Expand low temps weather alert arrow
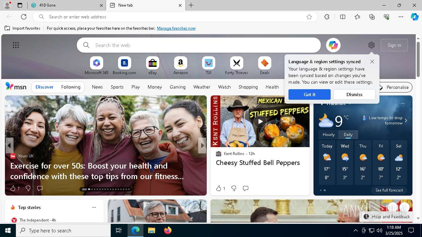Viewport: 422px width, 237px height. pyautogui.click(x=406, y=120)
